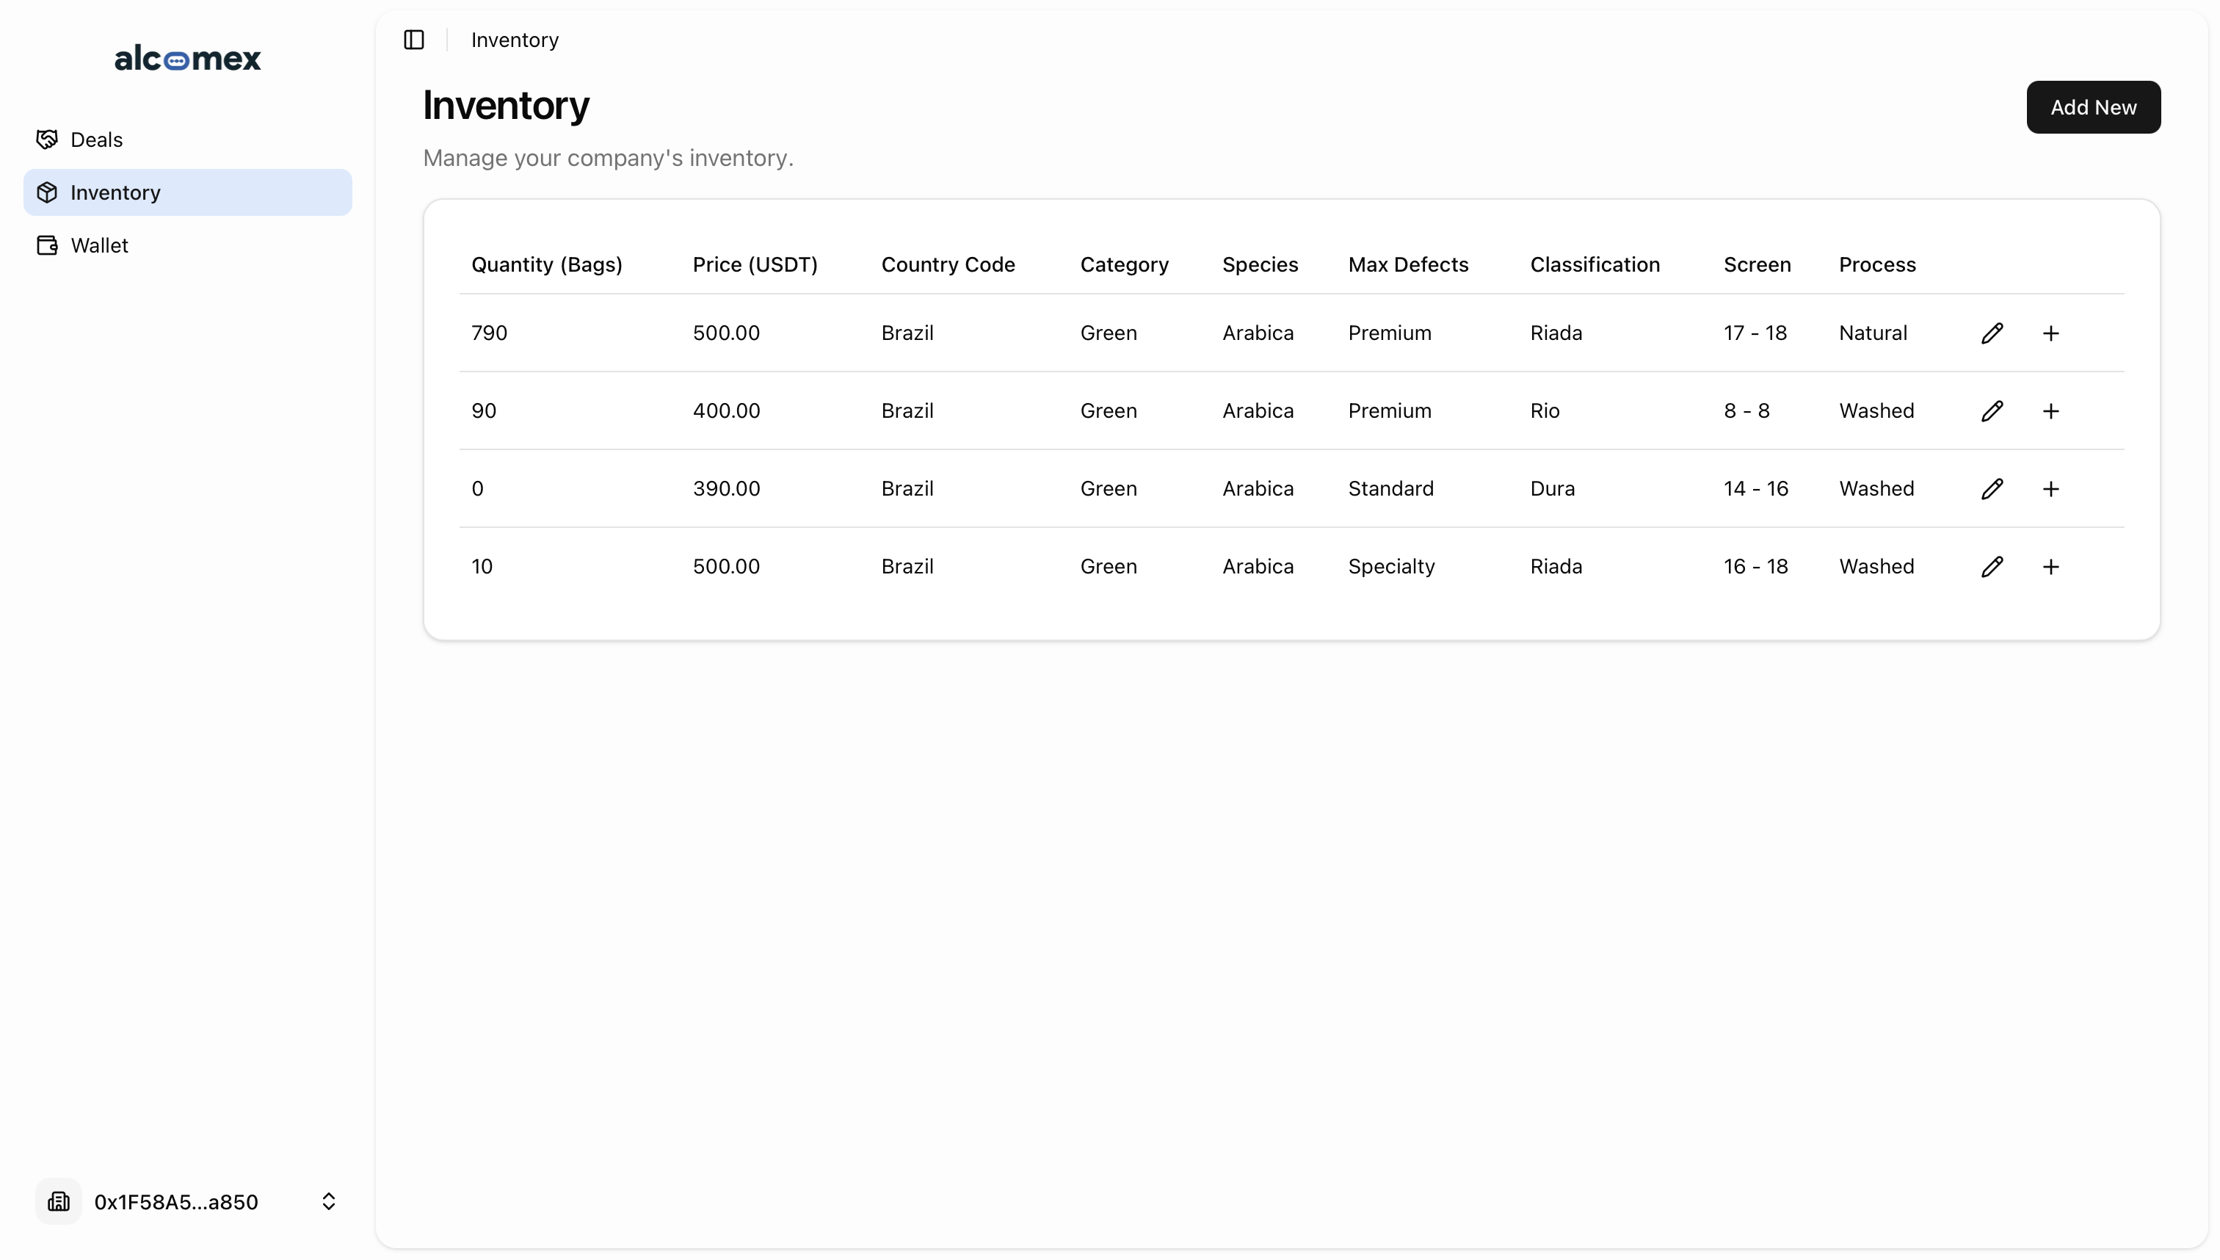Toggle the sidebar panel icon

click(x=413, y=40)
